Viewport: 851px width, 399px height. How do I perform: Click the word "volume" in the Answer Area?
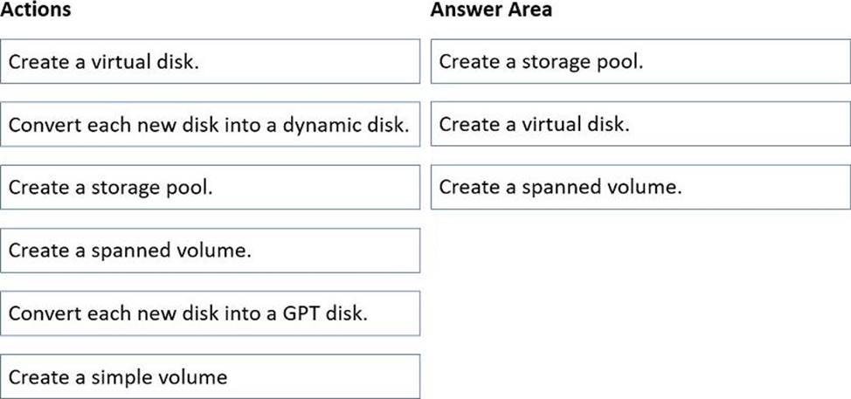[x=647, y=188]
